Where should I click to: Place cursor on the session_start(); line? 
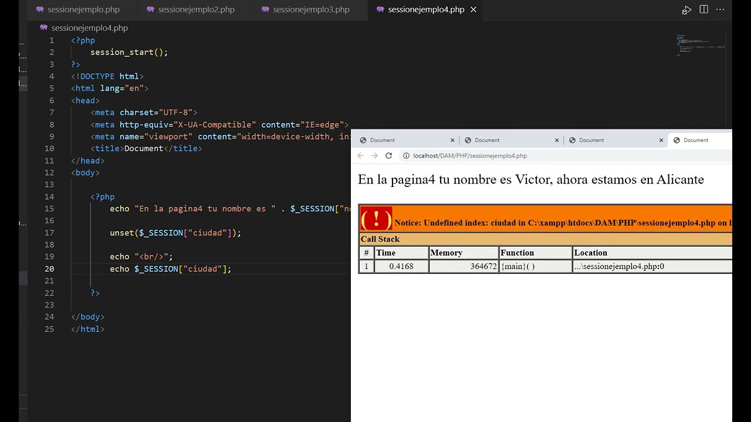pyautogui.click(x=129, y=52)
